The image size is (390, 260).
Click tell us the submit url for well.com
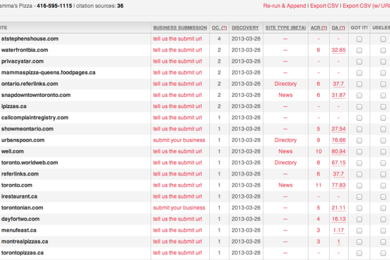177,151
